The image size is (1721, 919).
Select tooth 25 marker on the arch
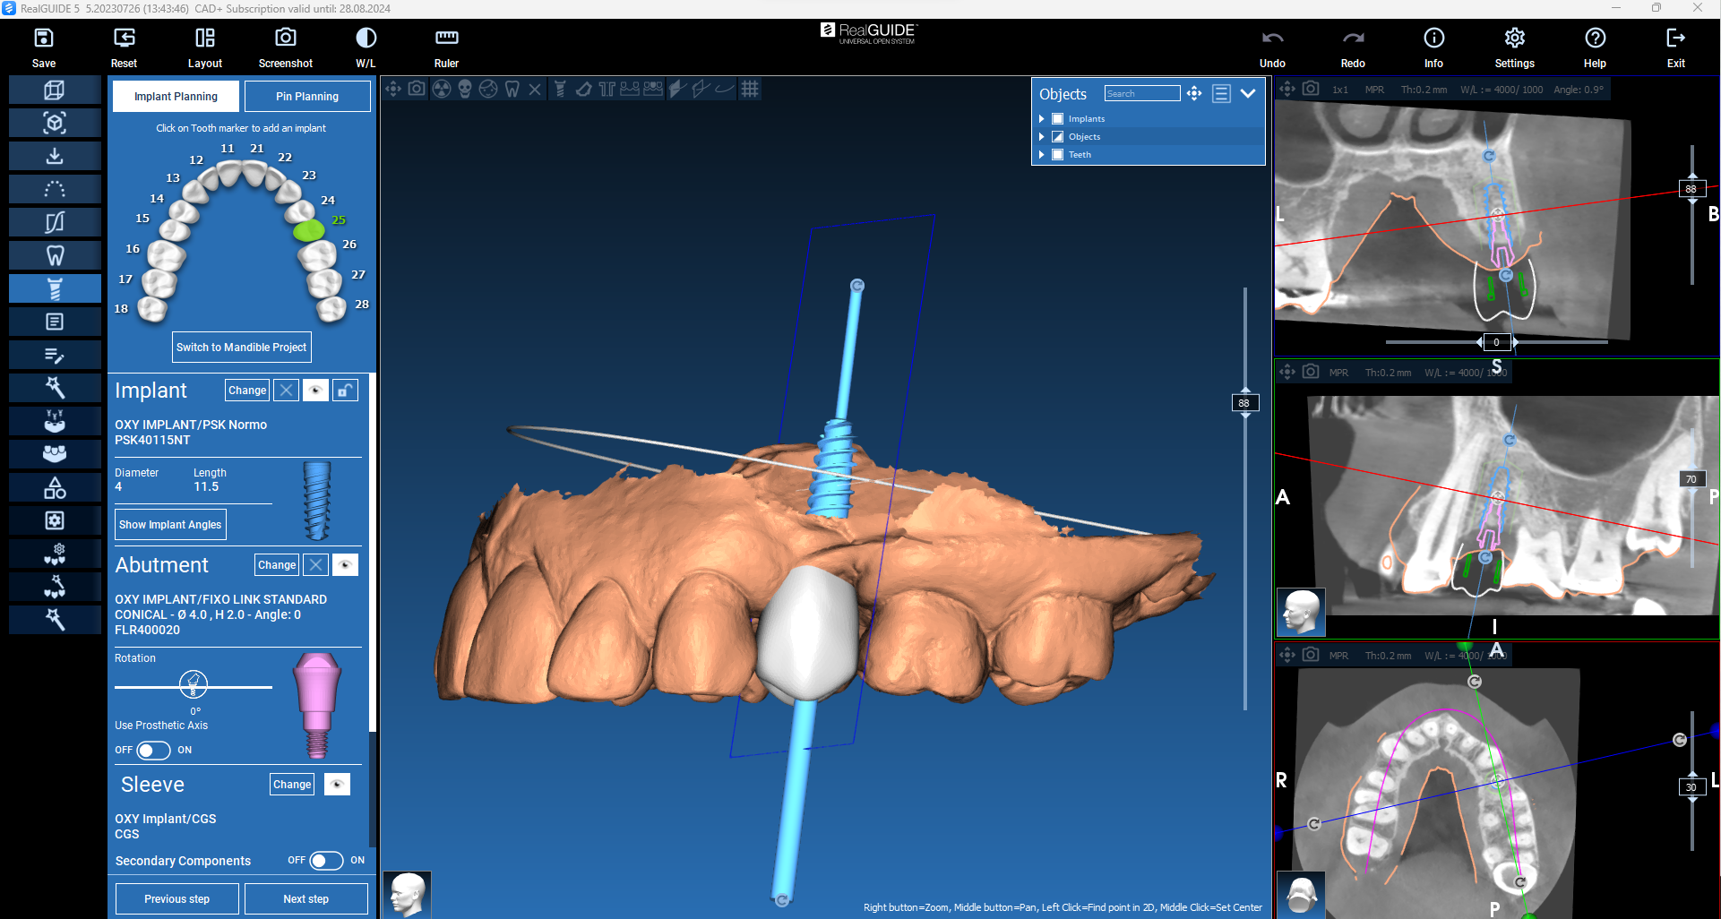pyautogui.click(x=309, y=230)
